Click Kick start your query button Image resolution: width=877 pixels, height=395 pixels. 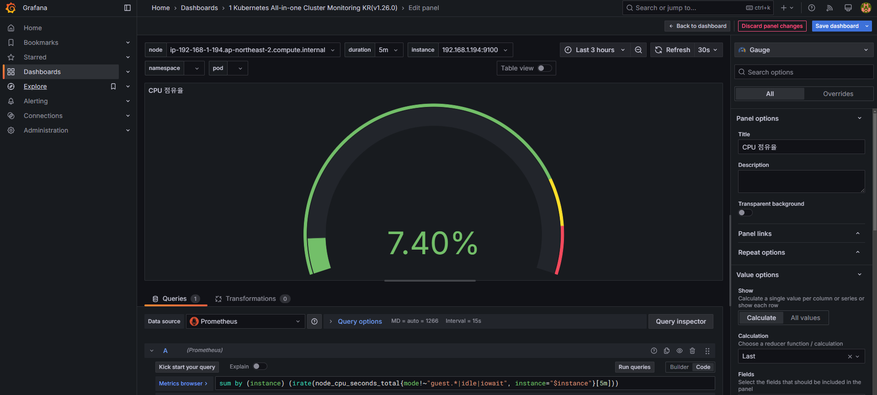[187, 367]
